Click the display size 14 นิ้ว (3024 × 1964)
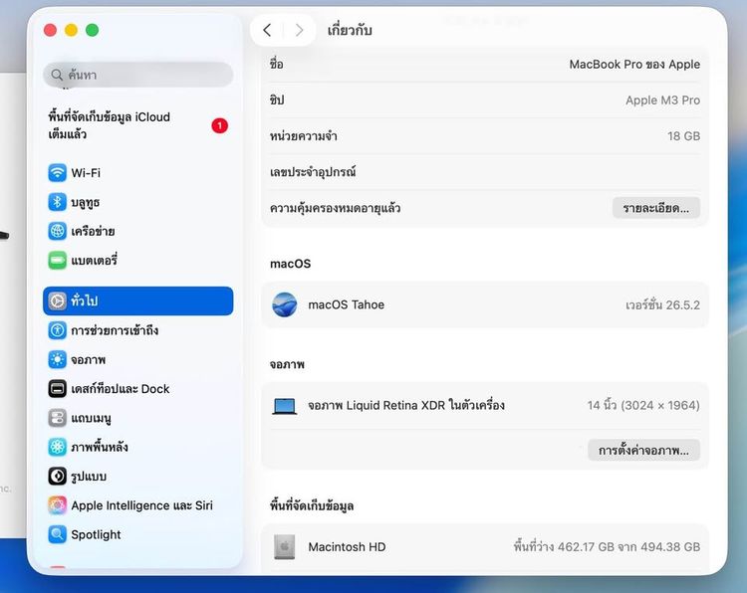 click(x=643, y=406)
